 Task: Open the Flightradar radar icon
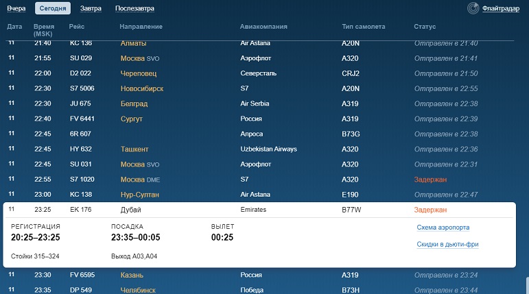[x=473, y=8]
